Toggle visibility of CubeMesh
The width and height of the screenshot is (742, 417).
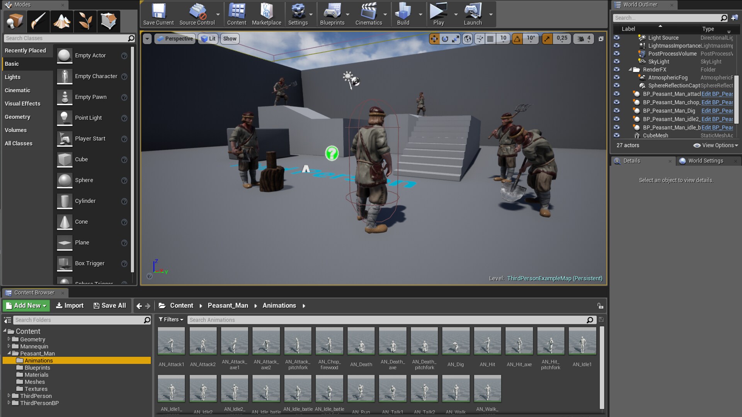(x=617, y=136)
